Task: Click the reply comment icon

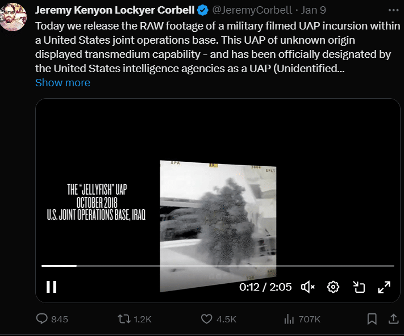Action: click(42, 319)
